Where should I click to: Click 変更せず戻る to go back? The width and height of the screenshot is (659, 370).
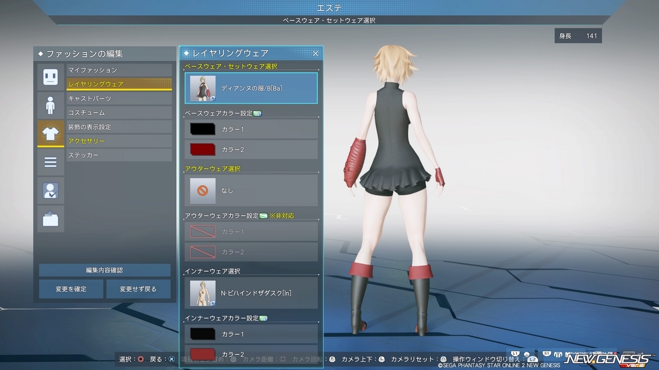[x=138, y=289]
